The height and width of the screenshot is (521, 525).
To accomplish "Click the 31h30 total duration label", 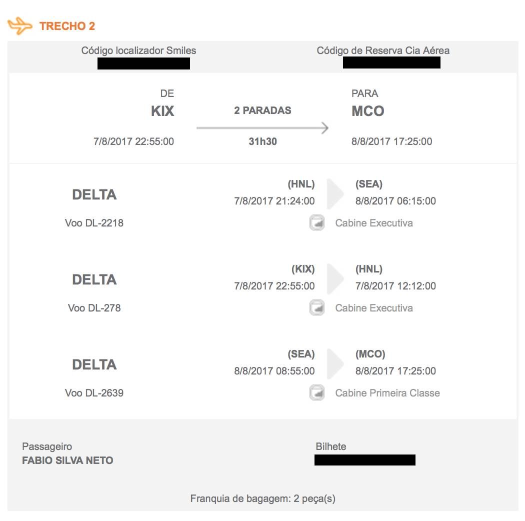I will point(263,141).
